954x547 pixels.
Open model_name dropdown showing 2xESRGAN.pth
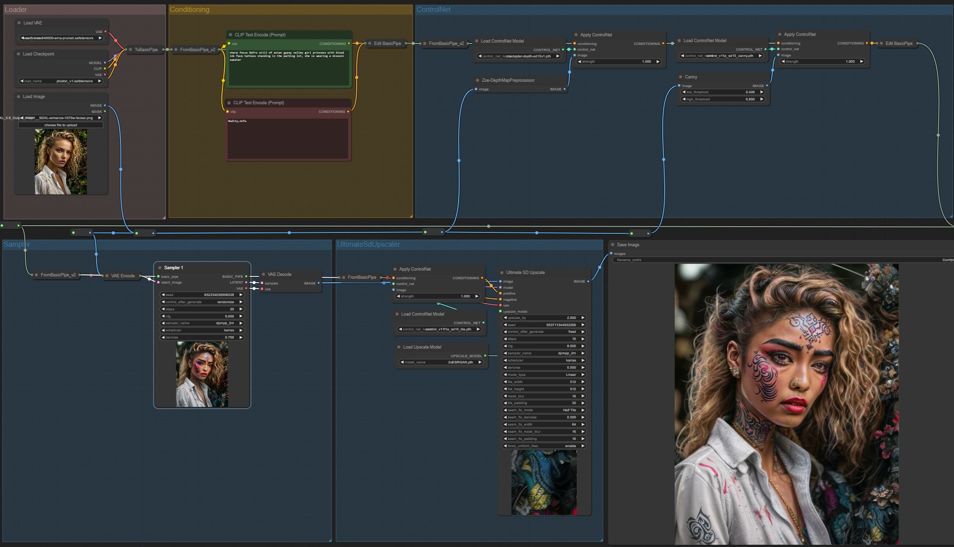coord(441,362)
